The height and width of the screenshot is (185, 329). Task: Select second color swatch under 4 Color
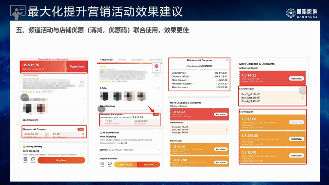point(117,96)
